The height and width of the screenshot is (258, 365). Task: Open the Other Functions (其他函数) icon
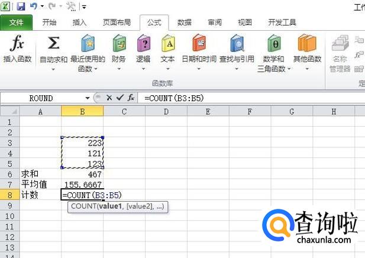(x=307, y=43)
